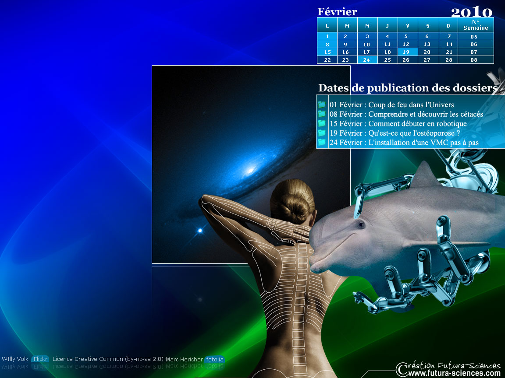
Task: Click the large C logo of Création Futura-Sciences
Action: (402, 369)
